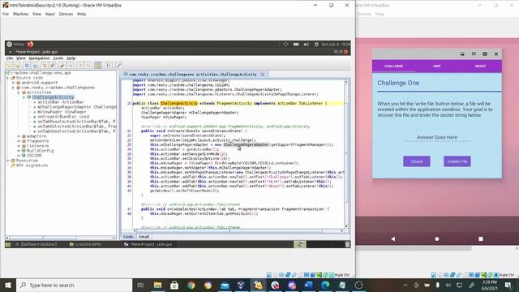
Task: Click the Sync with editor icon in jadx toolbar
Action: [x=45, y=65]
